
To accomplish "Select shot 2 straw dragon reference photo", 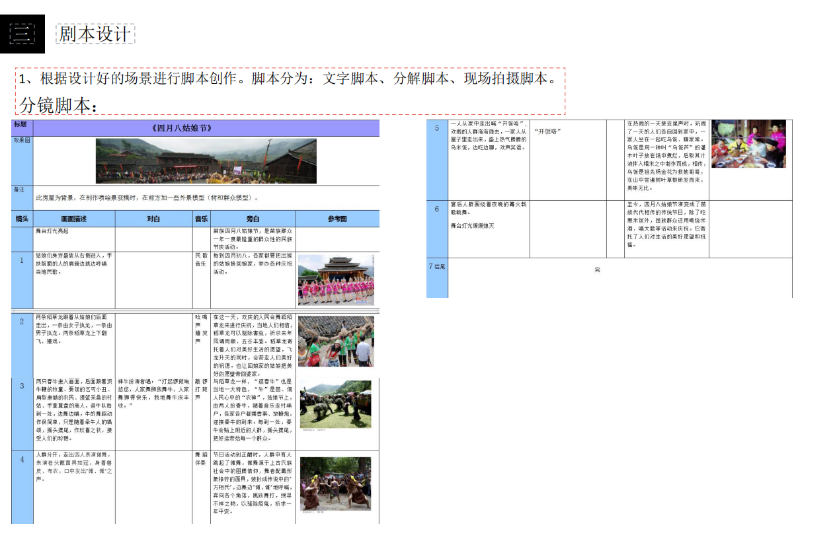I will tap(336, 340).
